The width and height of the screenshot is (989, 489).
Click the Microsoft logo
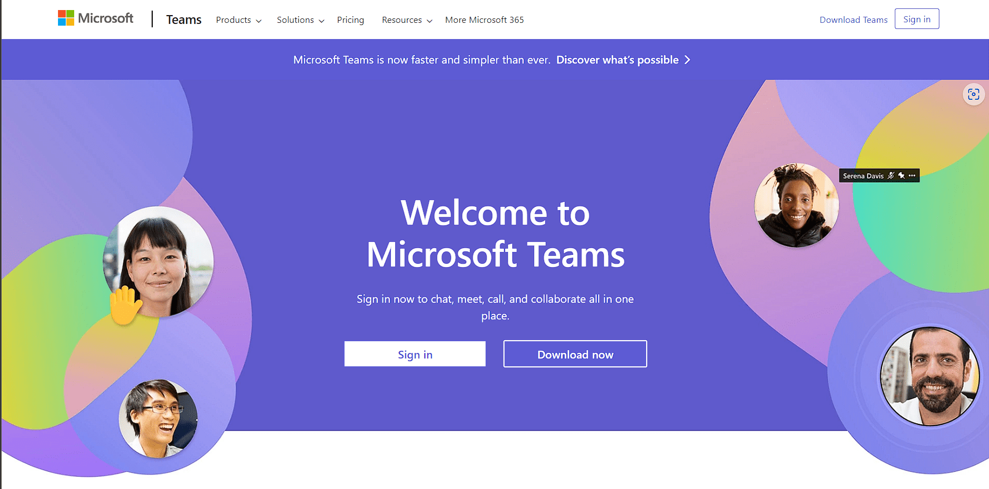point(95,18)
